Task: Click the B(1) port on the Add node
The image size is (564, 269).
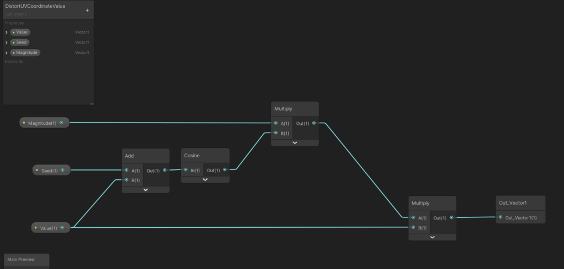Action: (127, 180)
